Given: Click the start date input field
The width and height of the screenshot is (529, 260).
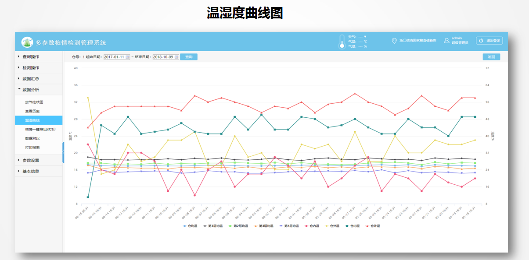Looking at the screenshot, I should 114,57.
